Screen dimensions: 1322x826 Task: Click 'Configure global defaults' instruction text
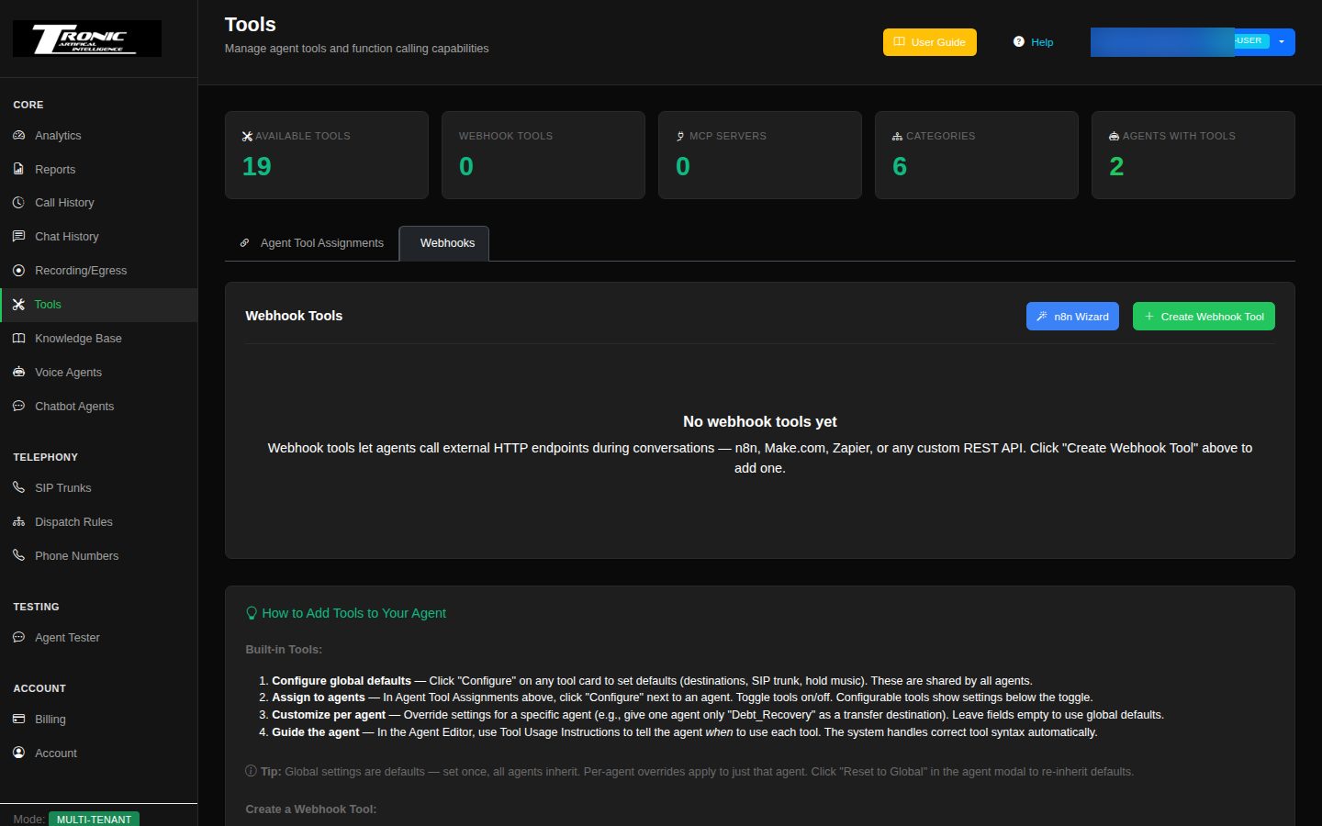click(x=342, y=681)
